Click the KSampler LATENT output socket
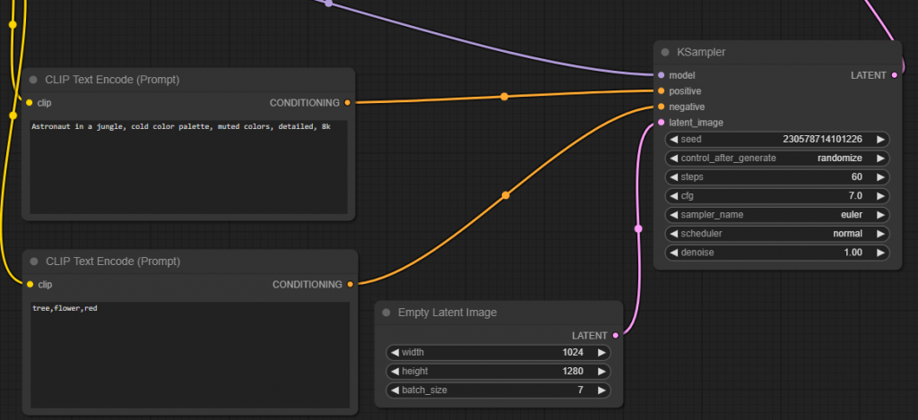 tap(894, 75)
